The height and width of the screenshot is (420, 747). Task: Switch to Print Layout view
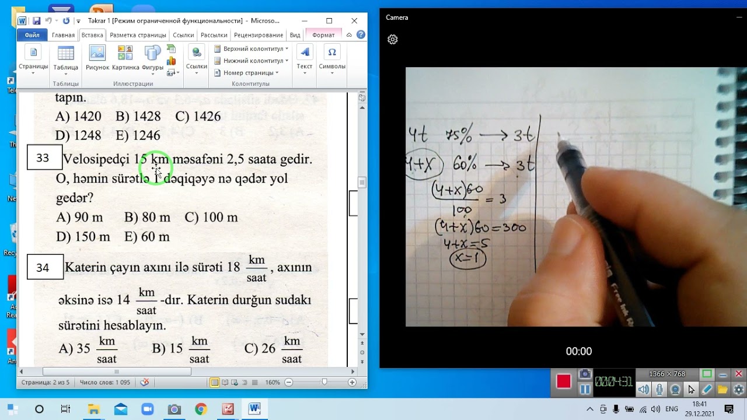[215, 383]
